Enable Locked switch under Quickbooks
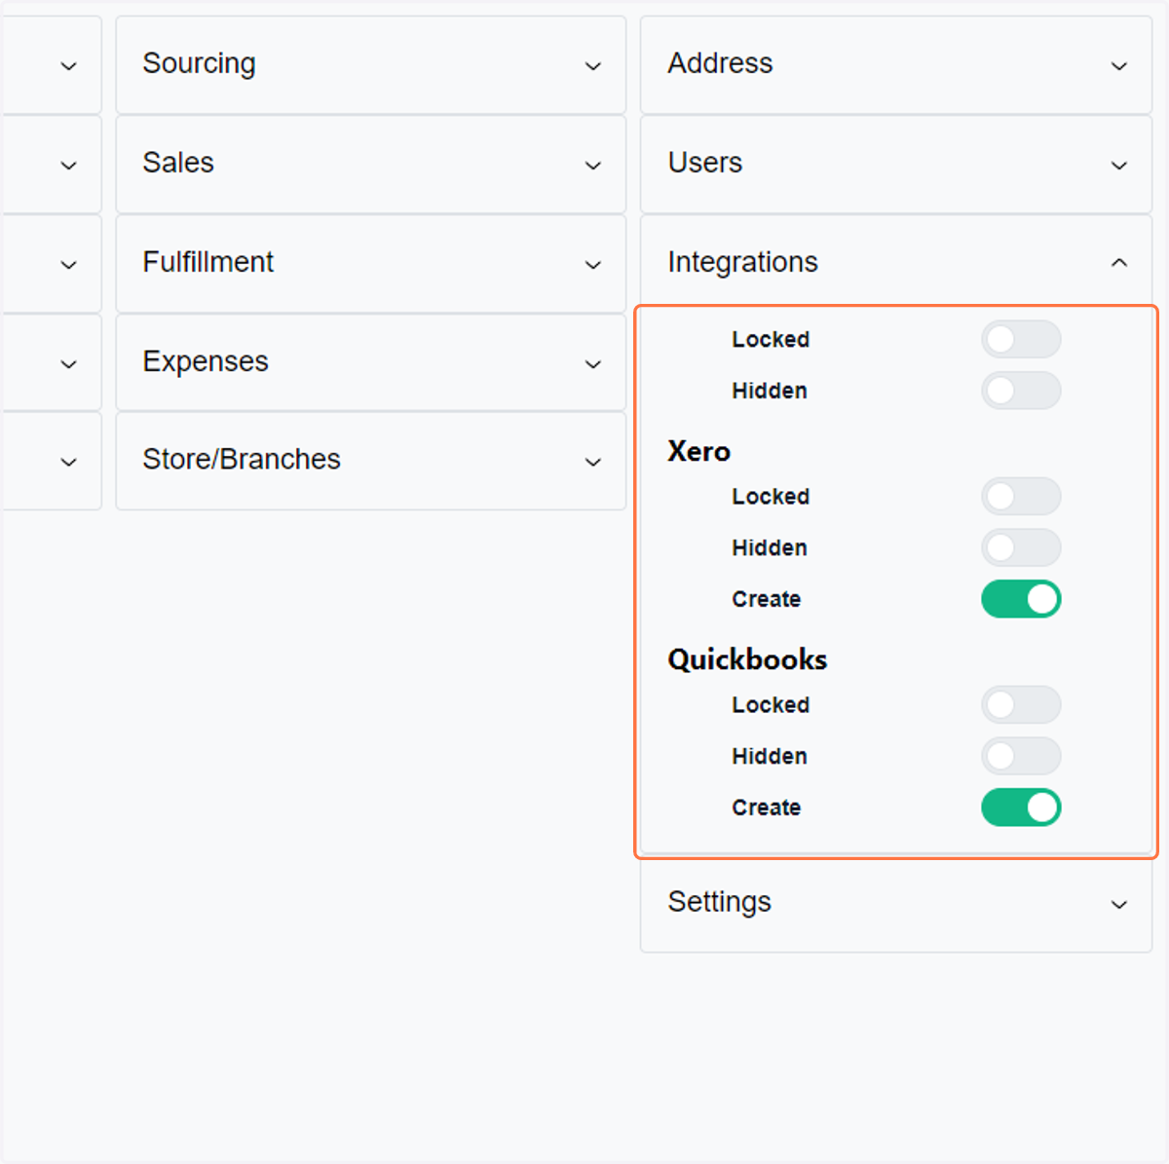This screenshot has height=1164, width=1169. coord(1021,705)
